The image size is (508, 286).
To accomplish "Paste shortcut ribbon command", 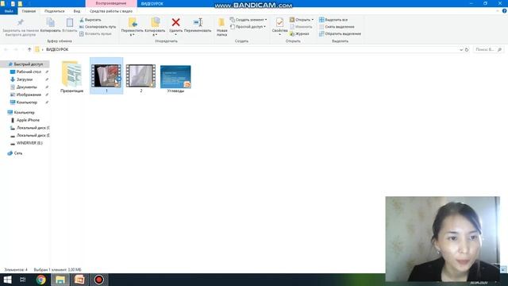I will 95,33.
